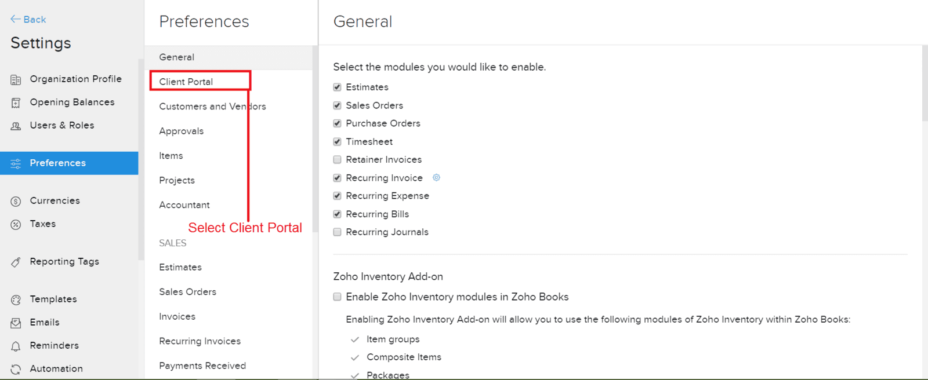Click the Reminders bell icon
The image size is (928, 380).
tap(16, 346)
